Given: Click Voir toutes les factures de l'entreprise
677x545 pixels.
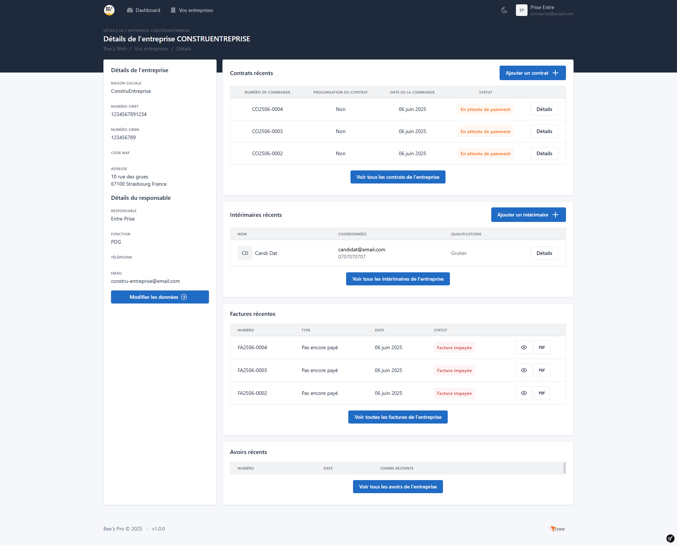Looking at the screenshot, I should 398,417.
